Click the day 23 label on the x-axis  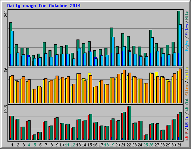pos(134,145)
